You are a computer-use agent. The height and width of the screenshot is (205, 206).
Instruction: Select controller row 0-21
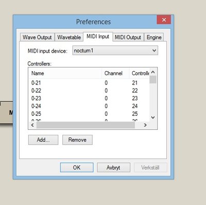pos(89,83)
